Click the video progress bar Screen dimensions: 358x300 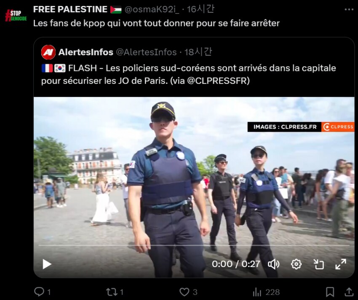(194, 245)
